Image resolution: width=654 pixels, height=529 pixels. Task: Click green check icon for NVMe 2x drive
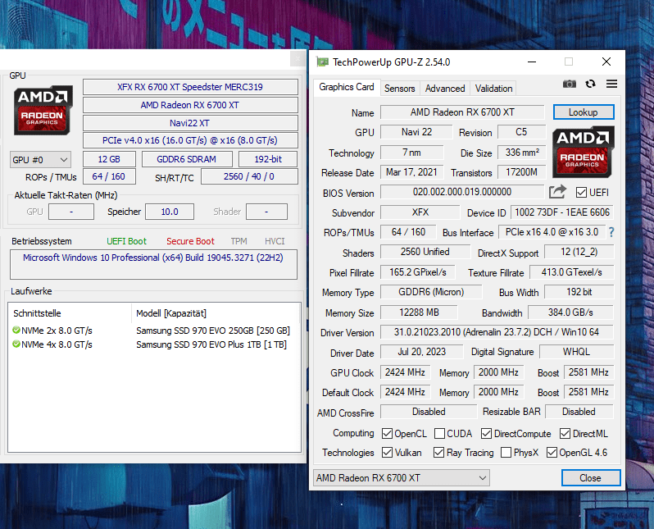click(16, 331)
